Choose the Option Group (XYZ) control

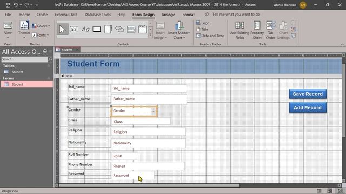[142, 29]
